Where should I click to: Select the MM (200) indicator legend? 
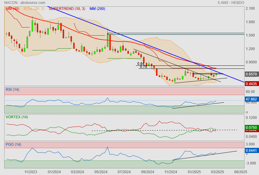[x=97, y=9]
